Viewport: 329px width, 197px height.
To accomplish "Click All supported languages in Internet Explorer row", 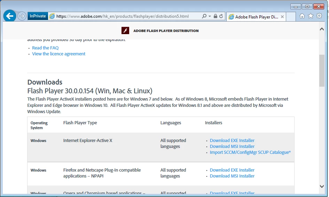I will coord(173,143).
